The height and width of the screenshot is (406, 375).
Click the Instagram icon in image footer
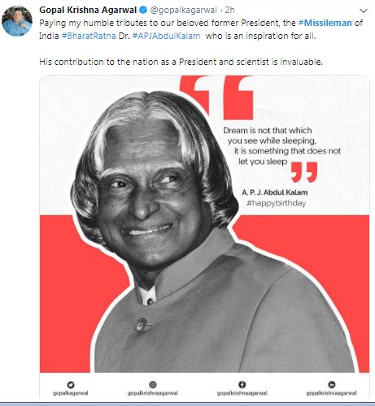point(153,384)
